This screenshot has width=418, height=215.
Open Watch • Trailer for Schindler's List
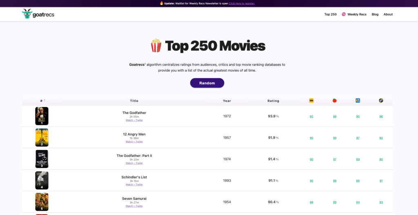click(134, 184)
